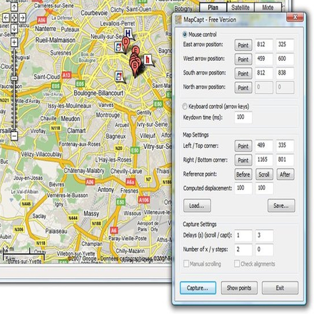The height and width of the screenshot is (314, 314).
Task: Click the center recenter map control
Action: (14, 18)
